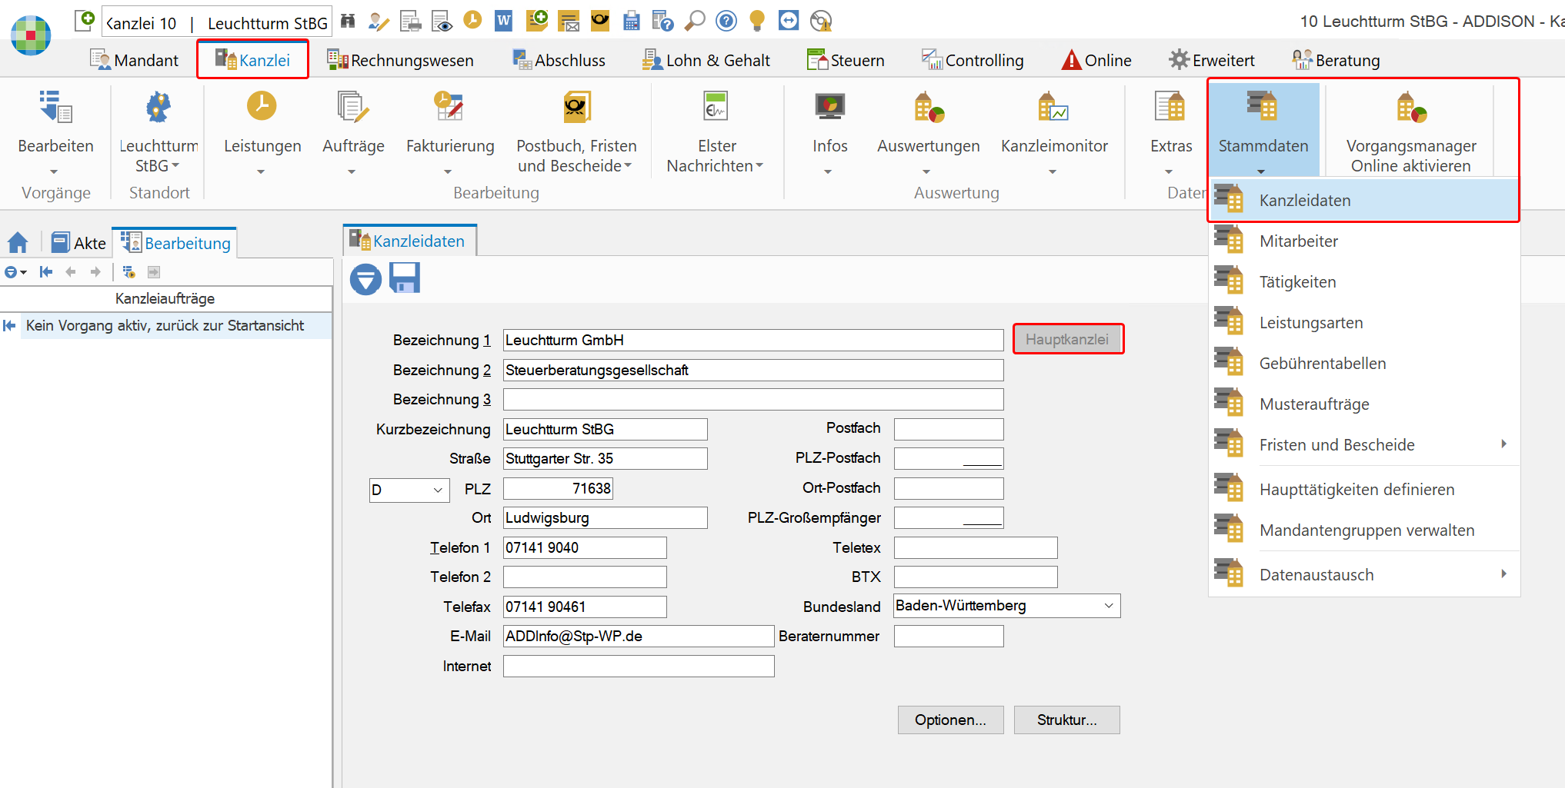Open Vorgangsmanager Online aktivieren

[x=1411, y=131]
